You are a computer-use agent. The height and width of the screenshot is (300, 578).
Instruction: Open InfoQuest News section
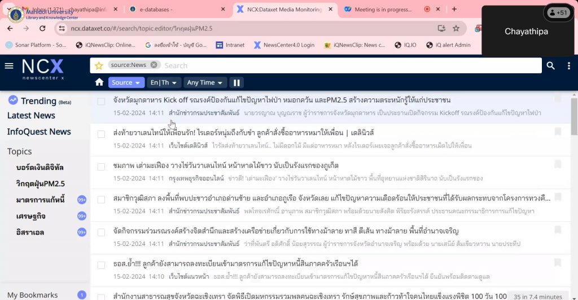[x=39, y=132]
